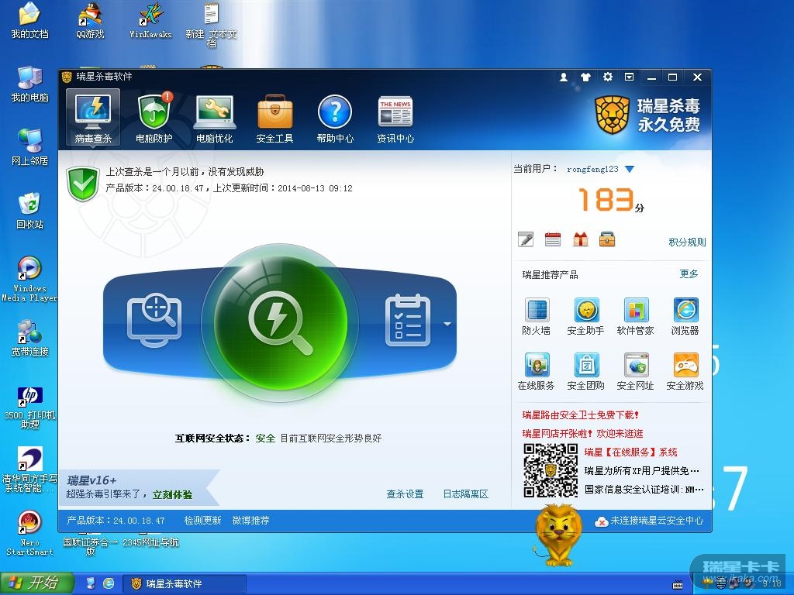Click the gift box icon

click(x=580, y=239)
